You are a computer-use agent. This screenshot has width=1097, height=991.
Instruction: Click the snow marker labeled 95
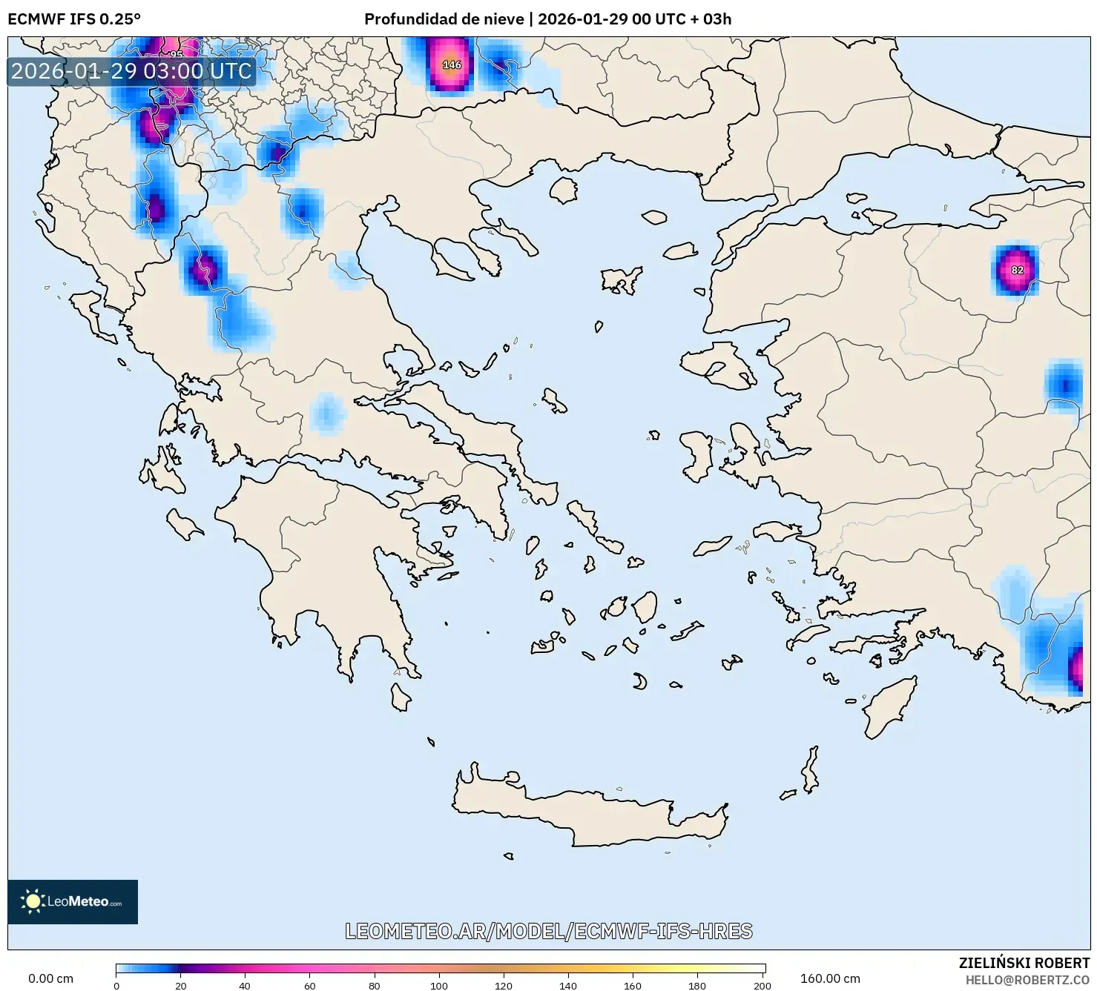tap(177, 56)
